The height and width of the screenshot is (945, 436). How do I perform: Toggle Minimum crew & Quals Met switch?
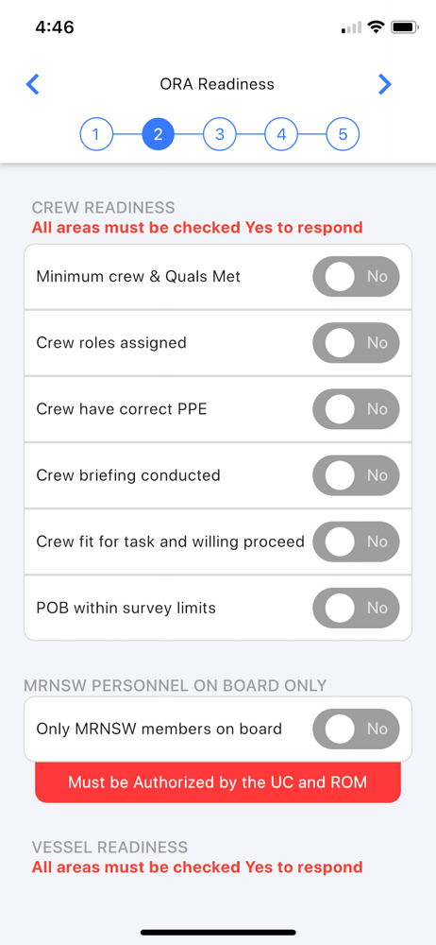tap(356, 277)
